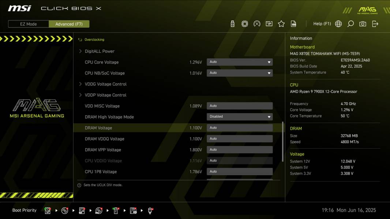Click the date and time display

pos(349,210)
